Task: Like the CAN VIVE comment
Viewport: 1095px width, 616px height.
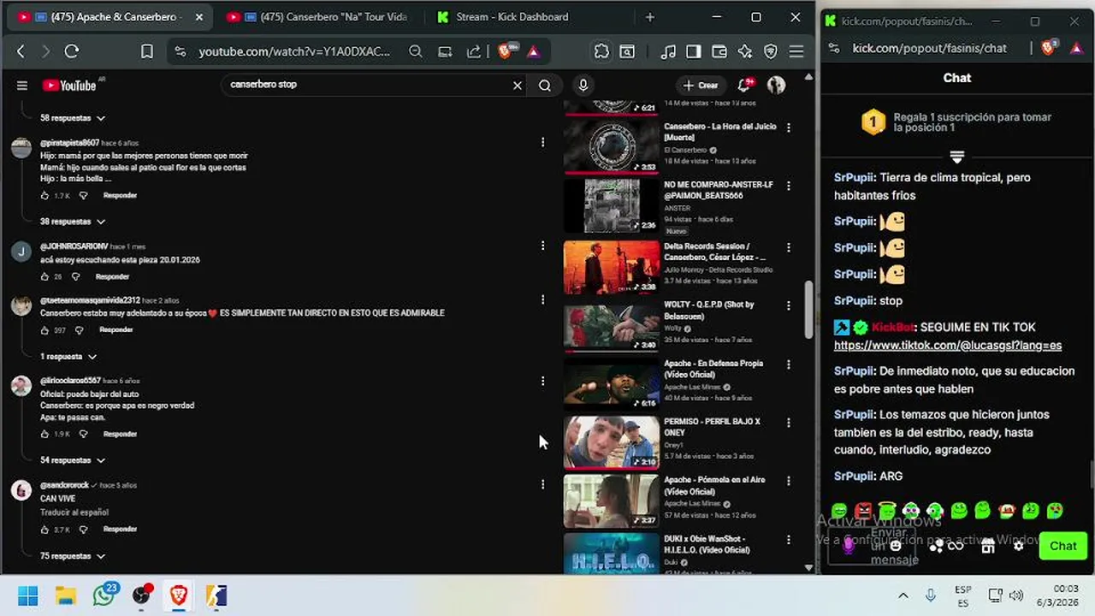Action: (44, 530)
